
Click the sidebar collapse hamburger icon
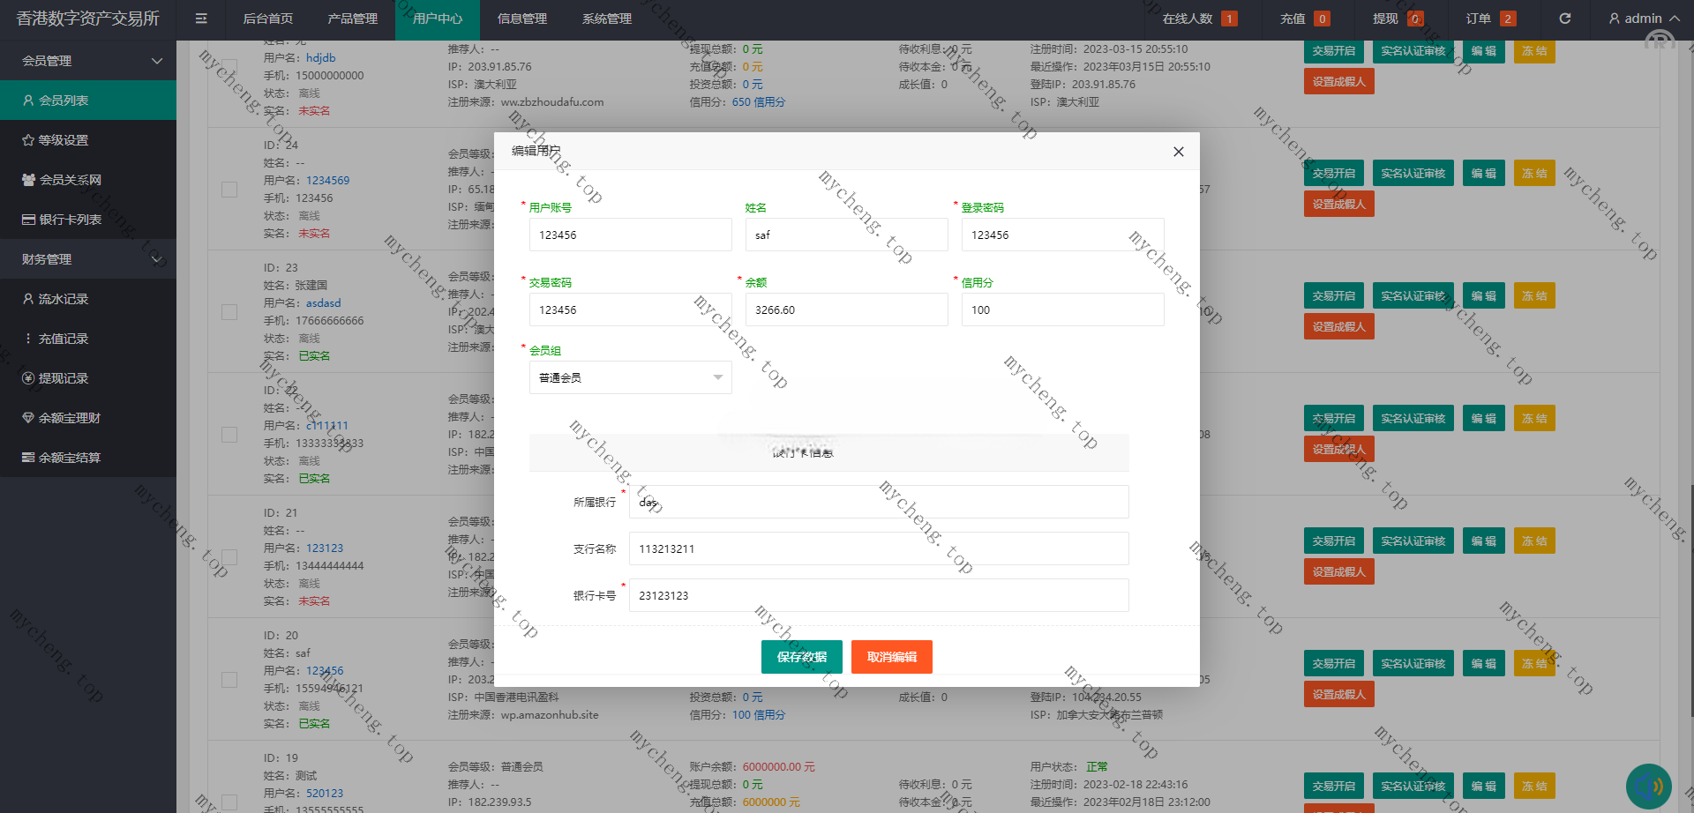(x=201, y=19)
